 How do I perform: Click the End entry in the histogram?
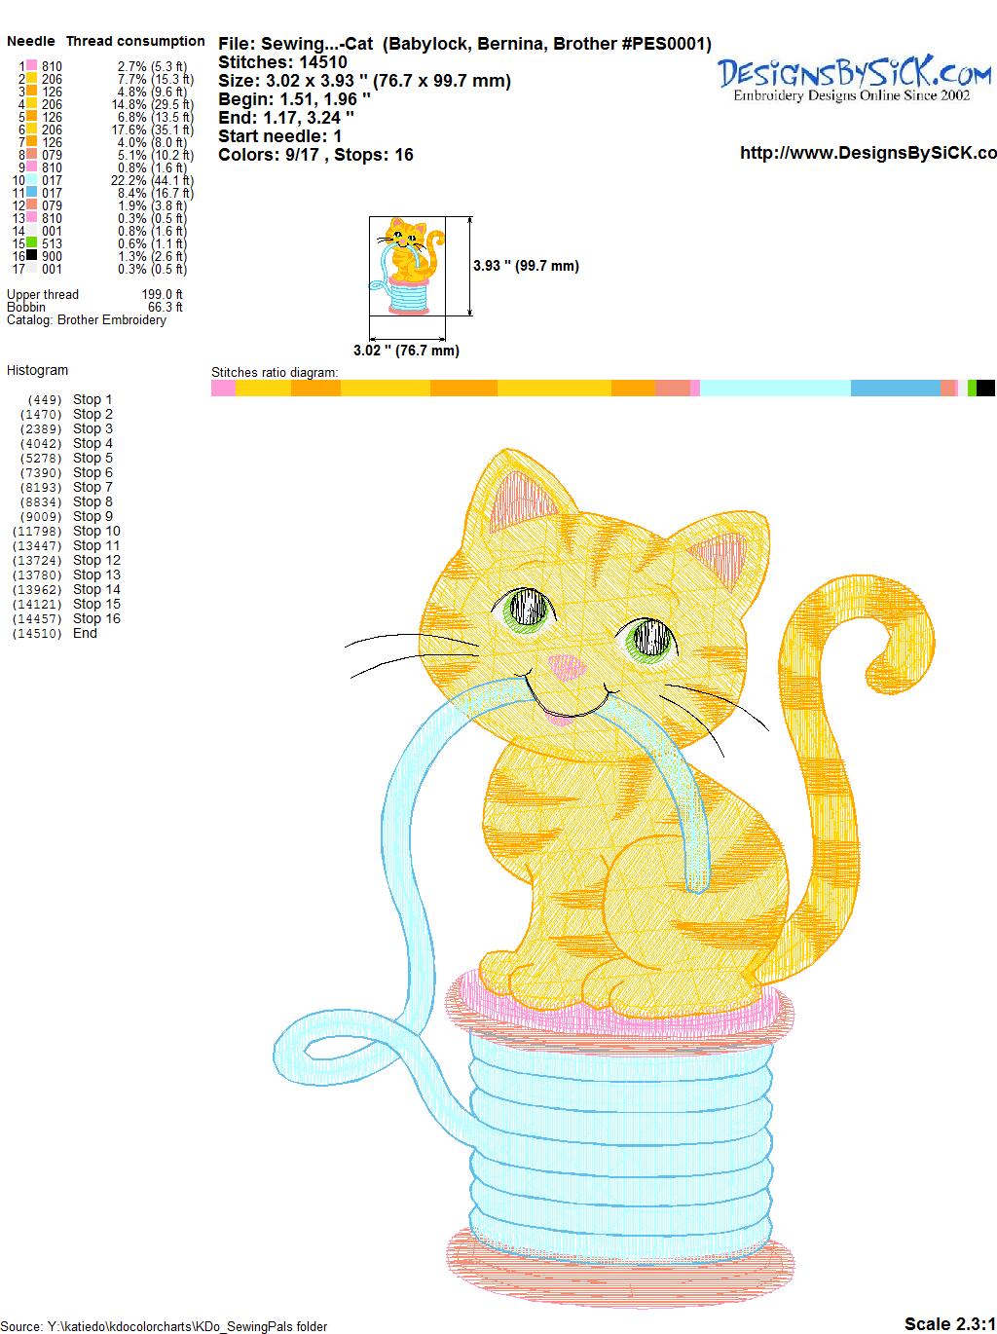coord(85,633)
